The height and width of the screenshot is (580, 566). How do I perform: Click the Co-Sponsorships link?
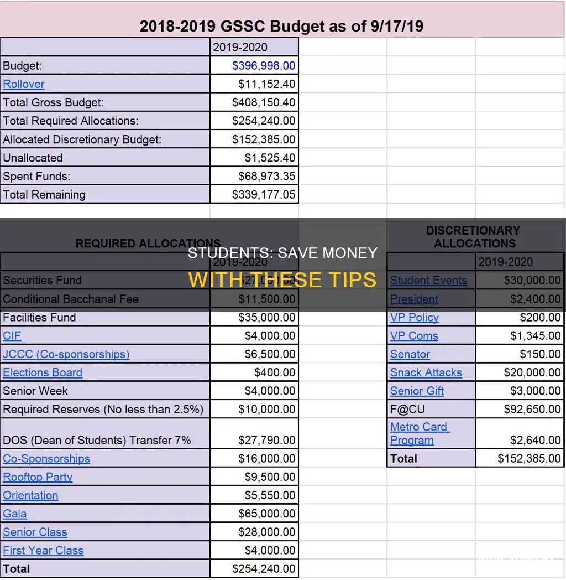coord(46,459)
